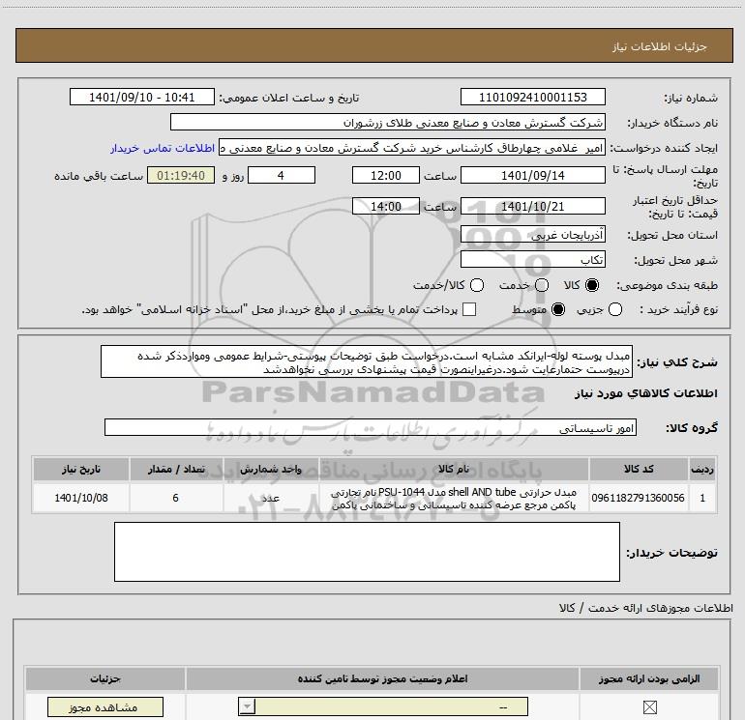Click the general description text box

point(367,361)
